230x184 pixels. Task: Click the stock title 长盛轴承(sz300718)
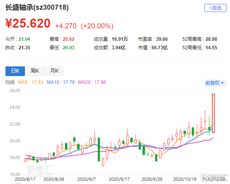point(37,7)
